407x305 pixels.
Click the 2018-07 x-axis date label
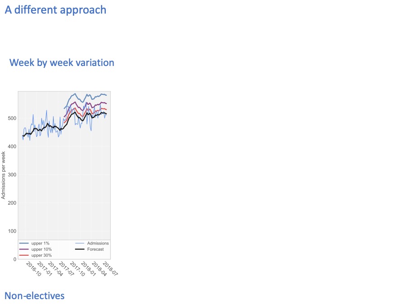pos(110,269)
